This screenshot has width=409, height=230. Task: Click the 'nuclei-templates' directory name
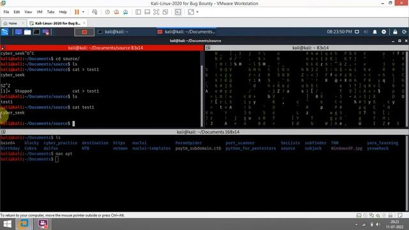(x=151, y=148)
